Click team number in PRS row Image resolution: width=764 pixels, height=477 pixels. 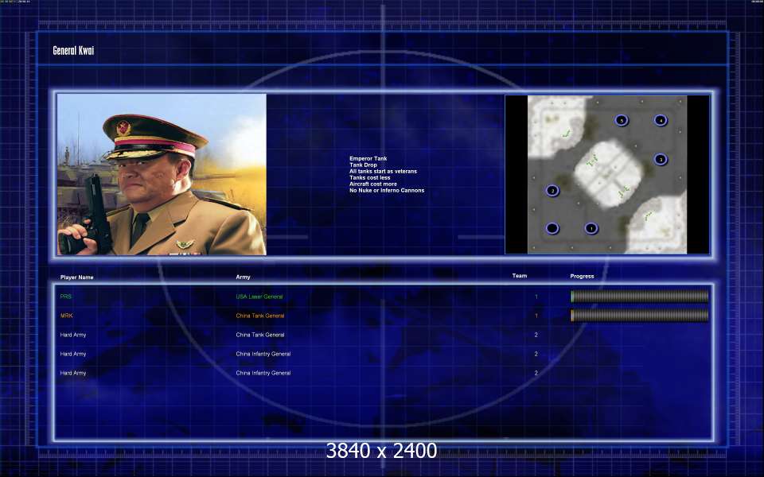[536, 297]
